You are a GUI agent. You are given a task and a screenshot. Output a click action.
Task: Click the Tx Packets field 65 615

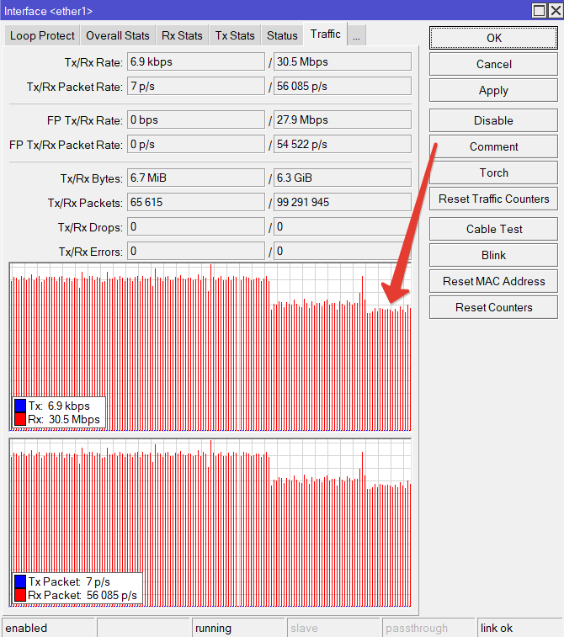196,202
